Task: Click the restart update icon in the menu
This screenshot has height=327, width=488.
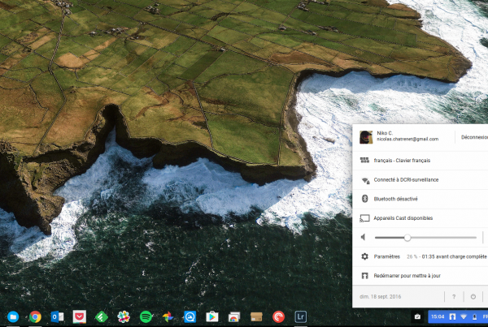Action: pos(364,276)
